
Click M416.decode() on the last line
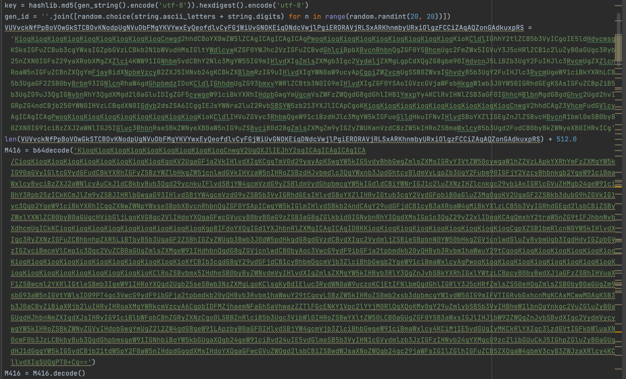(59, 373)
